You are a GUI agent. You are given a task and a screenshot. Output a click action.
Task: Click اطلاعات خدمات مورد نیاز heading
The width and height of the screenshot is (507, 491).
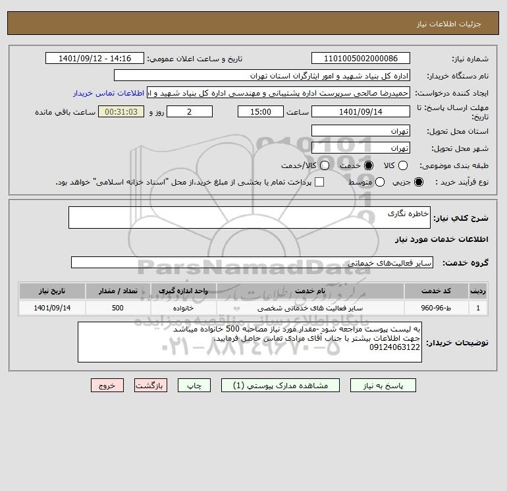pyautogui.click(x=441, y=239)
